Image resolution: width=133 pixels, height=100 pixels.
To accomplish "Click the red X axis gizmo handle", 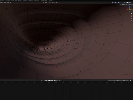I will pos(132,9).
